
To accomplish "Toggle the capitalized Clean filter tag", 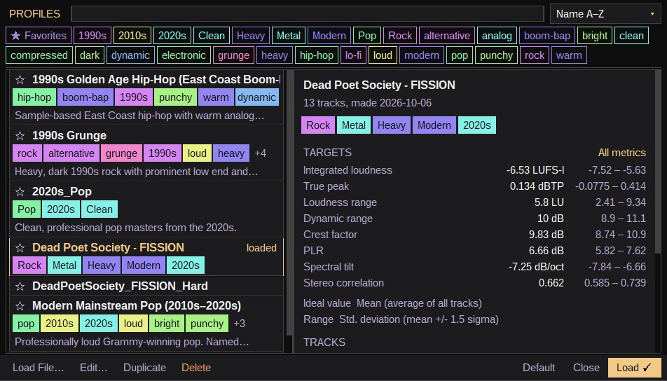I will pos(212,36).
